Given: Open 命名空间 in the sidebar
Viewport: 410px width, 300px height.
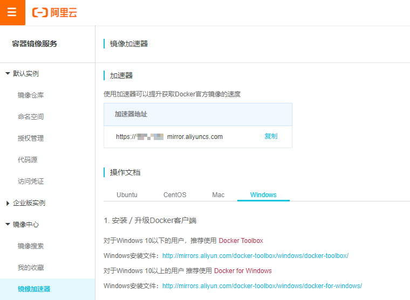Looking at the screenshot, I should (x=31, y=117).
